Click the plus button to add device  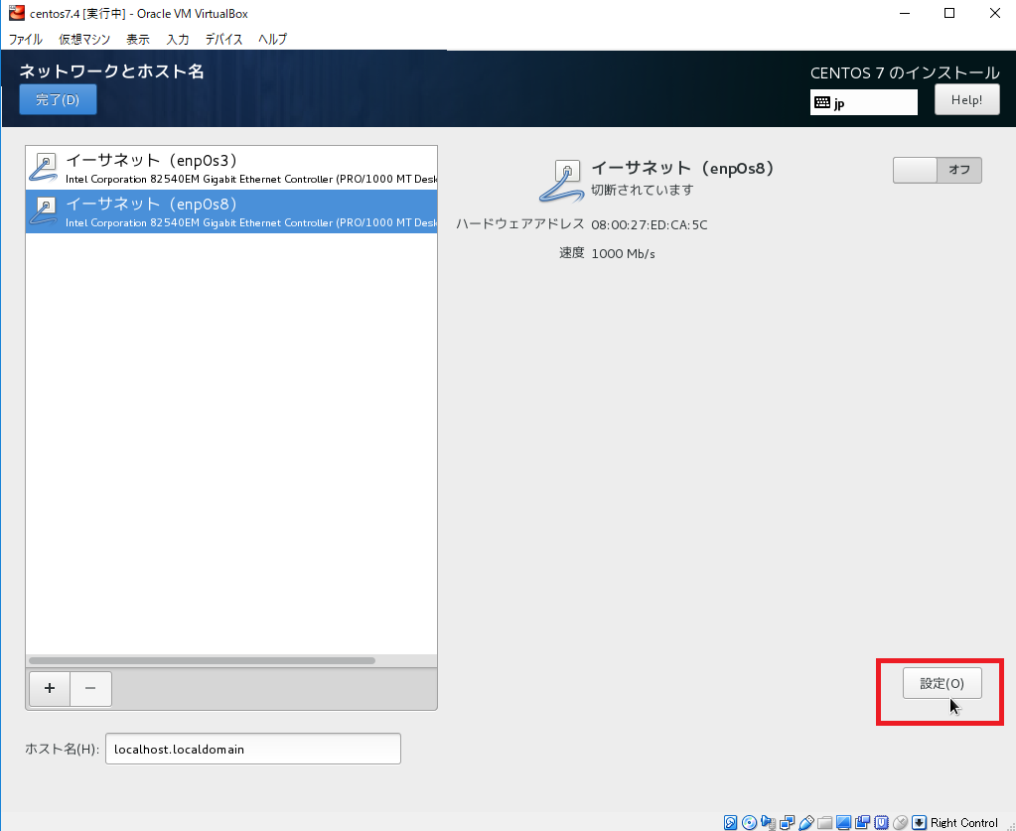click(50, 689)
